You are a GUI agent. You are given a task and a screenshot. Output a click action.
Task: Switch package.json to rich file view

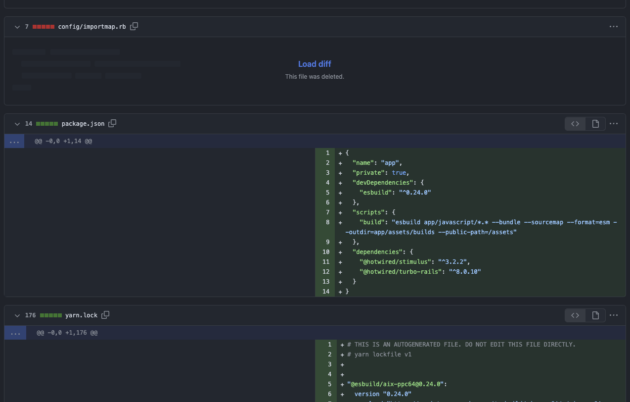point(595,124)
